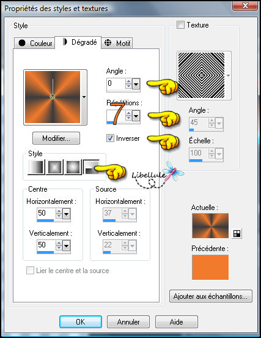This screenshot has width=261, height=338.
Task: Switch to the Dégradé tab
Action: coord(78,42)
